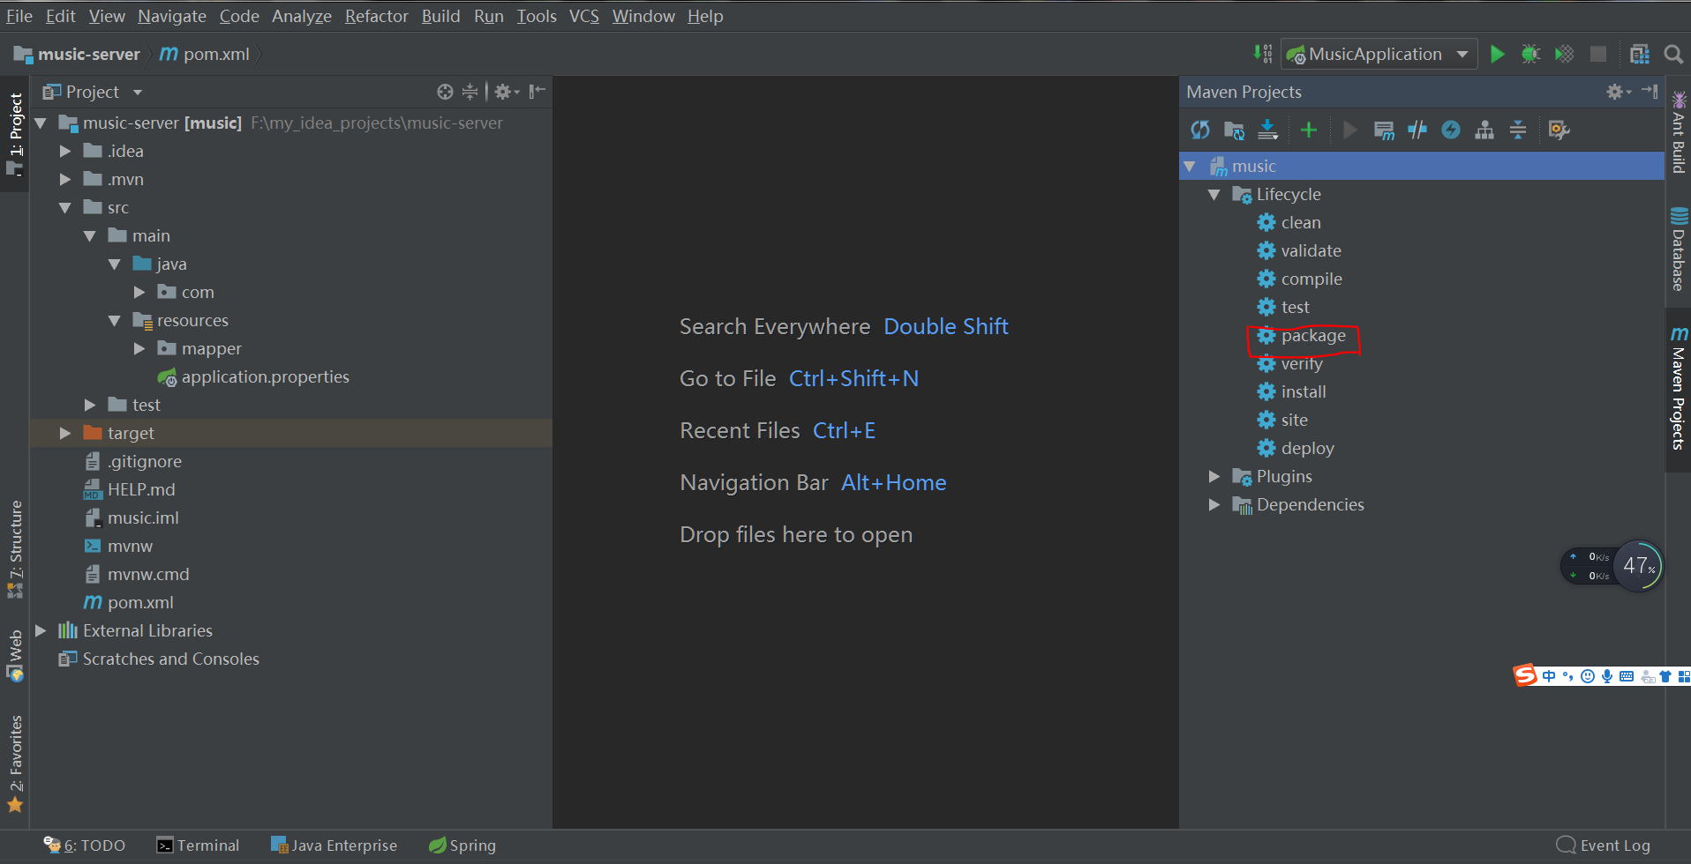
Task: Open Project panel gear settings
Action: [x=507, y=92]
